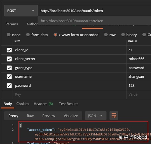Open the response Cookies tab

(x=23, y=104)
